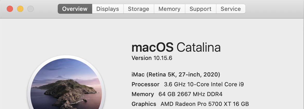
Task: Switch to the Overview tab
Action: [x=75, y=9]
